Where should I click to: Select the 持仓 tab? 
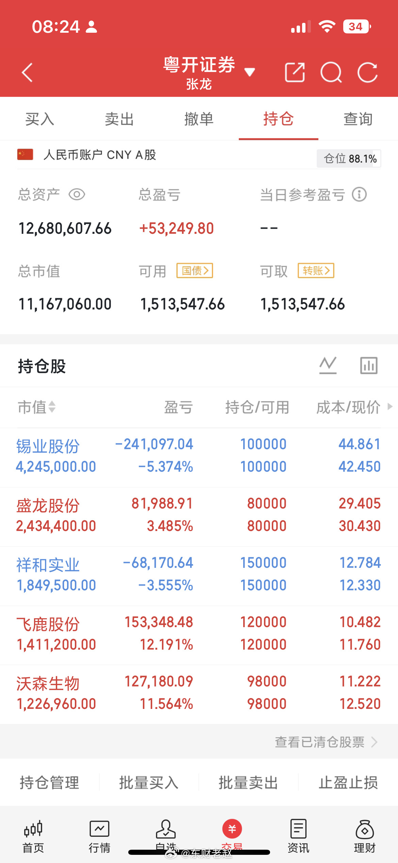click(279, 119)
